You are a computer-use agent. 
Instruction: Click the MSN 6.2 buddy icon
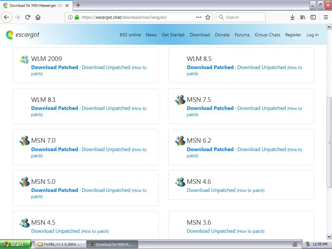[x=180, y=141]
